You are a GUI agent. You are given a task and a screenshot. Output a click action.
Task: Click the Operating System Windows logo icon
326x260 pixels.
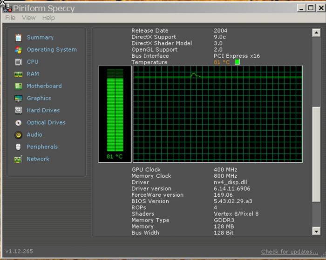tap(18, 50)
